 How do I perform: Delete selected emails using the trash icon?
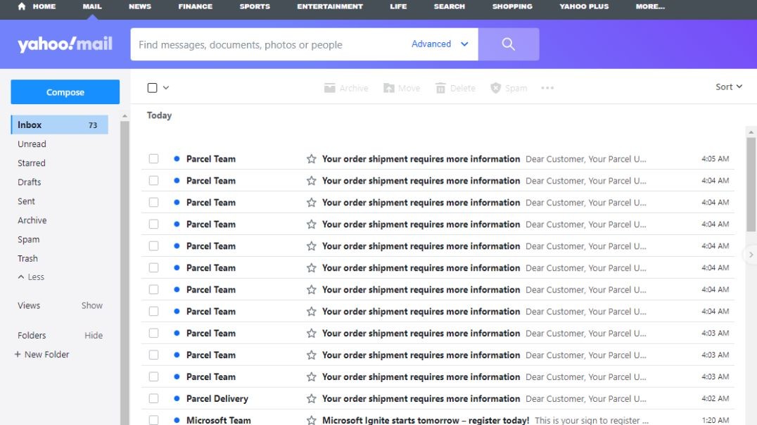pyautogui.click(x=441, y=87)
